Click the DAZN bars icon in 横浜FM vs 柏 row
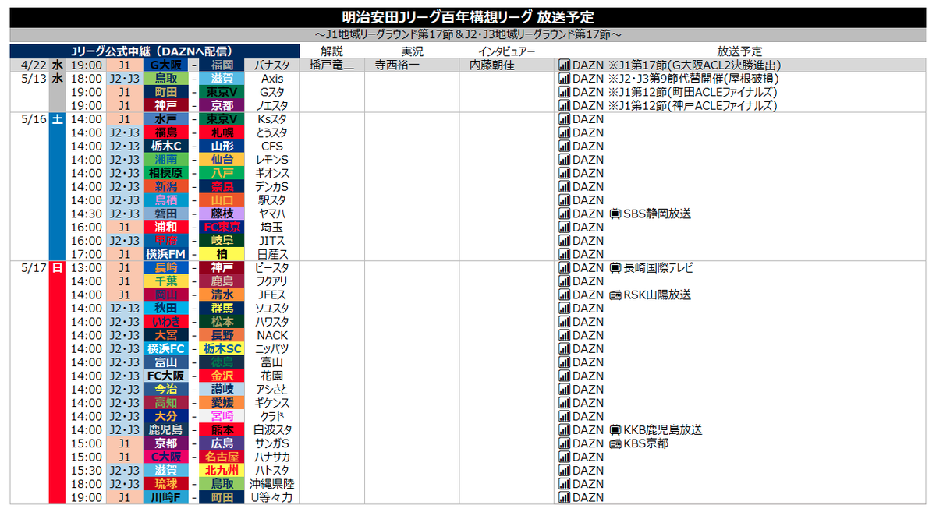Image resolution: width=936 pixels, height=512 pixels. click(565, 254)
